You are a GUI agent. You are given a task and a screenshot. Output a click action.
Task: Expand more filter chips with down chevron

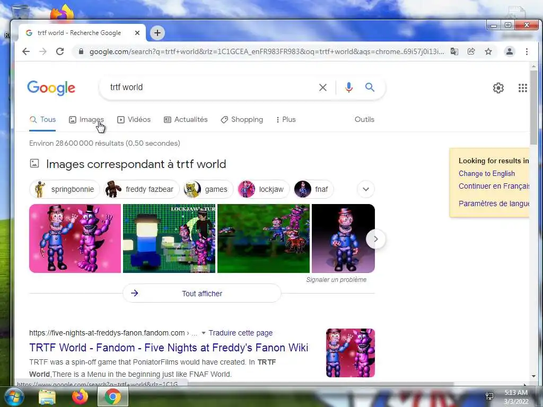tap(366, 189)
